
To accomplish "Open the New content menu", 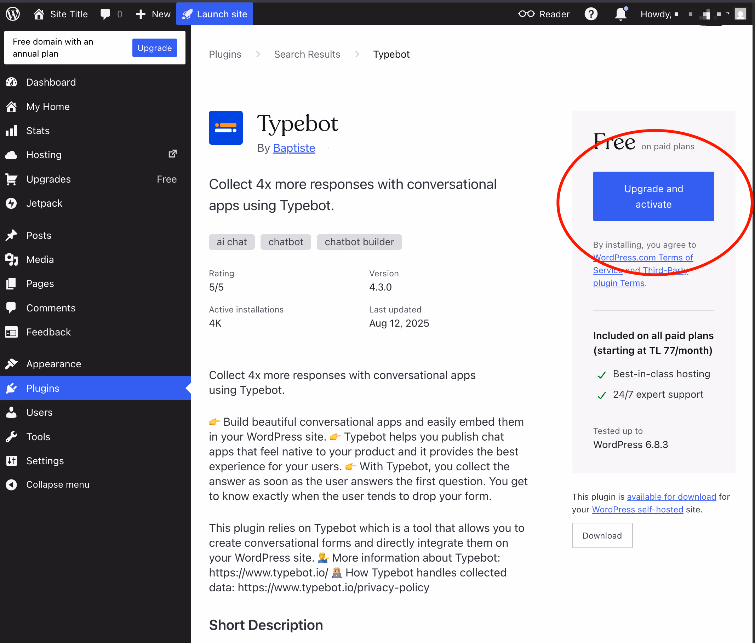I will (153, 14).
